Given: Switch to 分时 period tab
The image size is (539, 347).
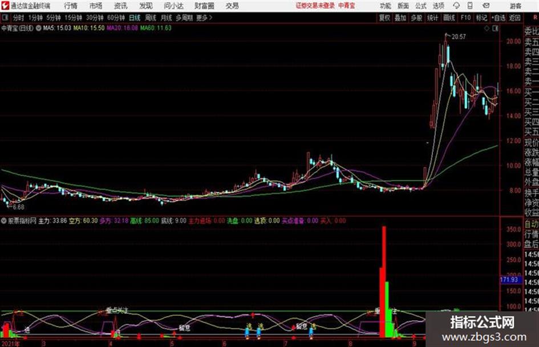Looking at the screenshot, I should point(18,18).
